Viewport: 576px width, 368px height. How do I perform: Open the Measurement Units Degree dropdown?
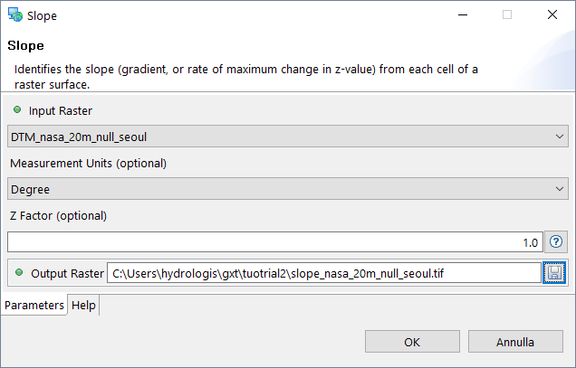tap(287, 189)
